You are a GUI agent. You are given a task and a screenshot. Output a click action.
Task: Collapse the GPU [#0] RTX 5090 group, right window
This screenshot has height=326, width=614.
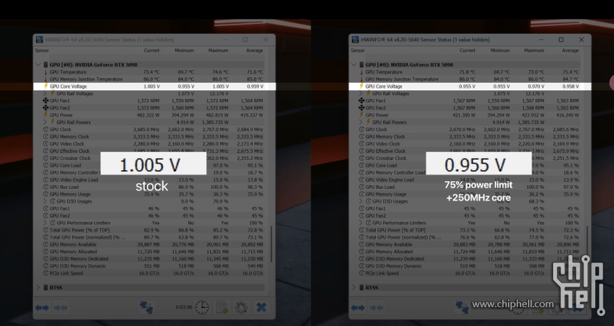354,65
